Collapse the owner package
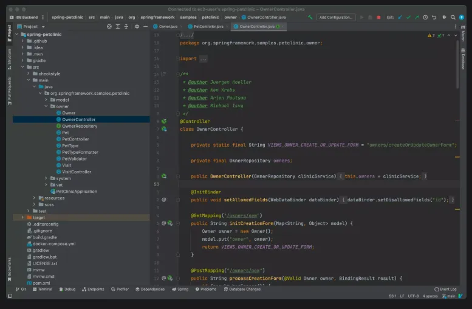 [x=46, y=106]
